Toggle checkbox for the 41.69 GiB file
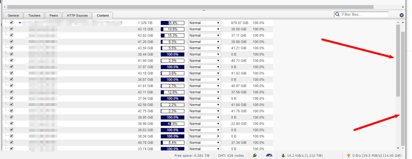The height and width of the screenshot is (159, 412). [x=11, y=60]
